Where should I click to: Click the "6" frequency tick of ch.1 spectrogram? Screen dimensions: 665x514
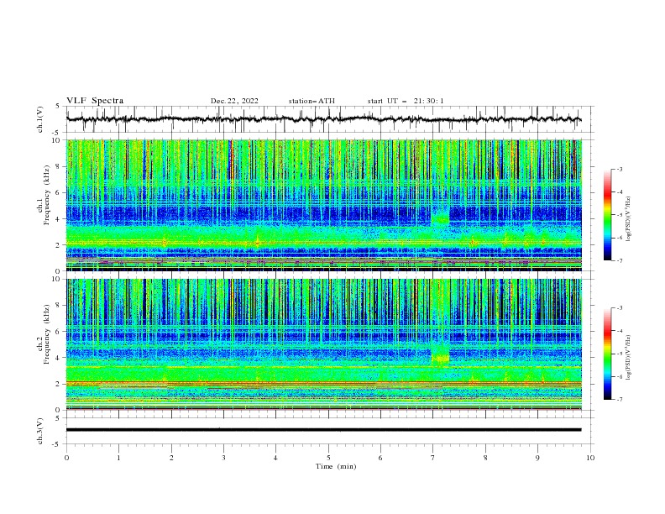click(59, 192)
